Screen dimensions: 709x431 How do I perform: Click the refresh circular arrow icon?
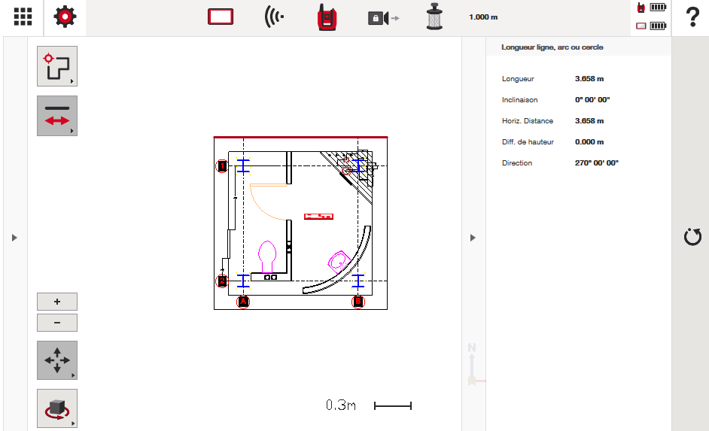(692, 238)
